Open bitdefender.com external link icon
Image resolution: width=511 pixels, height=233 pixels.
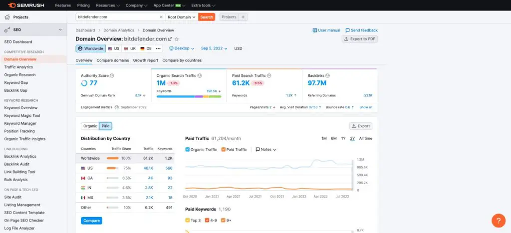tap(170, 39)
